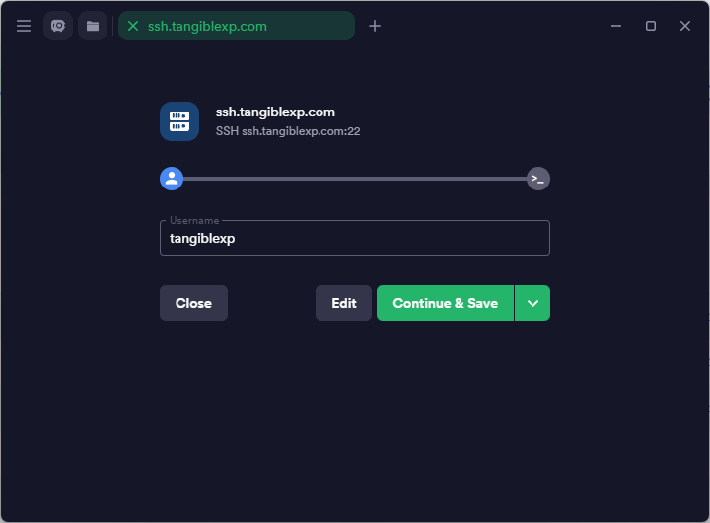Select the user step icon
Screen dimensions: 710x523
point(172,179)
